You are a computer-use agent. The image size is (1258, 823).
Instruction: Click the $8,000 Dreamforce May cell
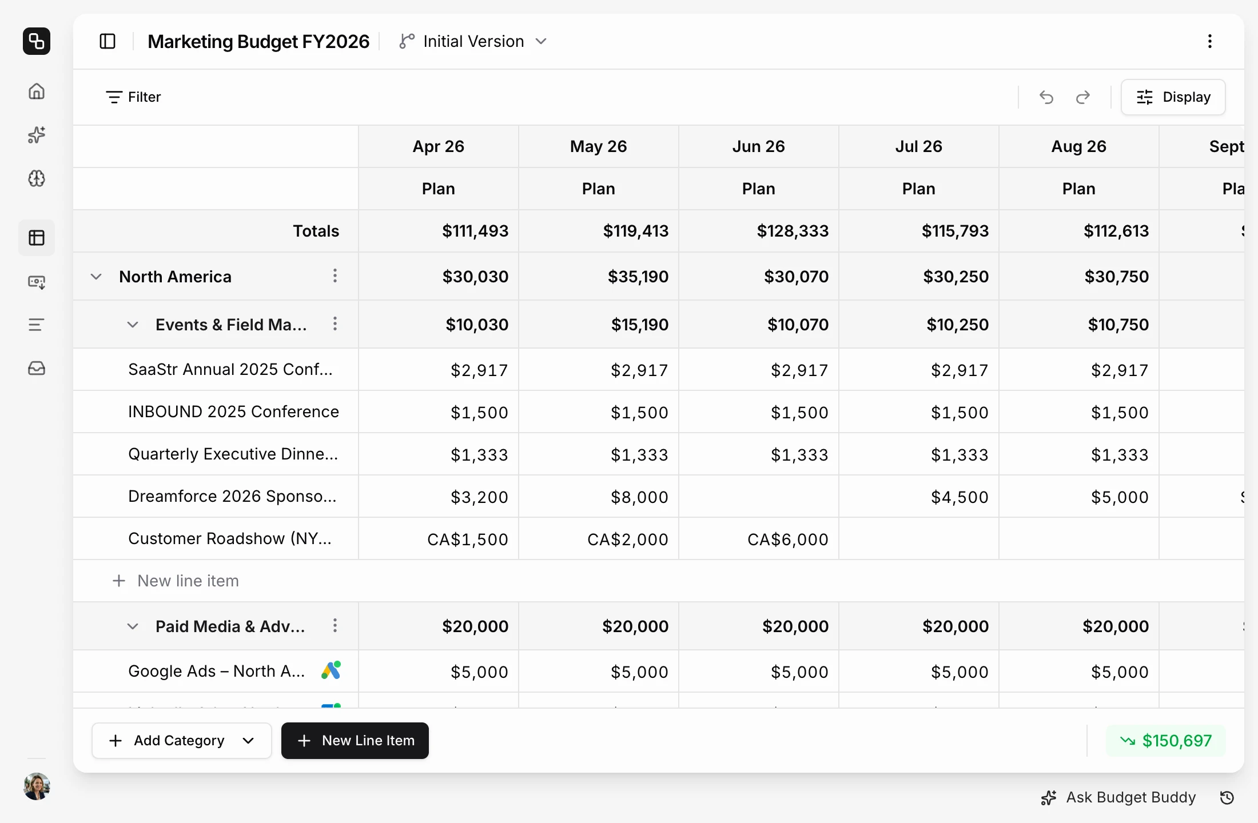pyautogui.click(x=599, y=496)
